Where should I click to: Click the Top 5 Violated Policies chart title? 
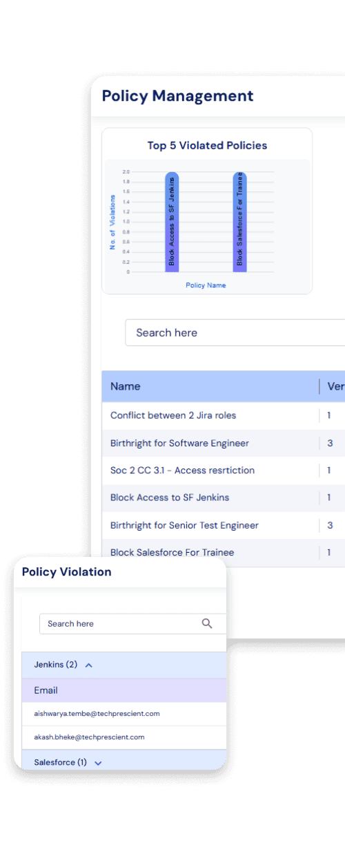click(207, 145)
